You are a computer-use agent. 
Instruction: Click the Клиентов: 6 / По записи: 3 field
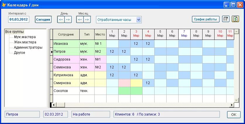(x=167, y=114)
